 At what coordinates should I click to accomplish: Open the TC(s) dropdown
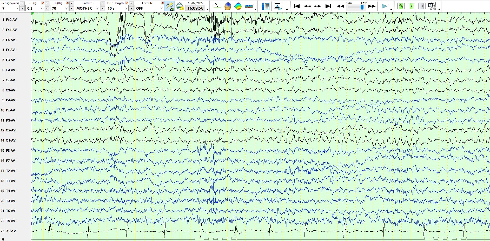pyautogui.click(x=35, y=8)
